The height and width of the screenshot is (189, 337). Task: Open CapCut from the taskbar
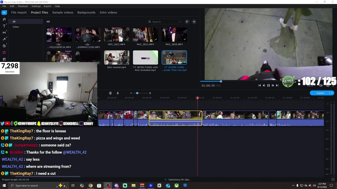point(159,186)
